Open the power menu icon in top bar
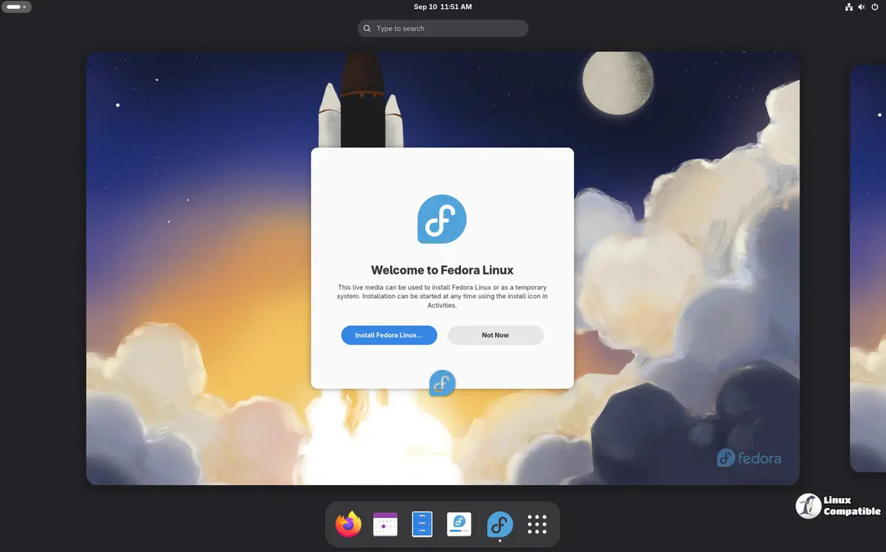The image size is (886, 552). pos(875,7)
